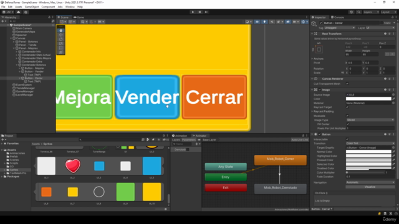Toggle the Static checkbox
This screenshot has height=224, width=399.
[x=382, y=23]
